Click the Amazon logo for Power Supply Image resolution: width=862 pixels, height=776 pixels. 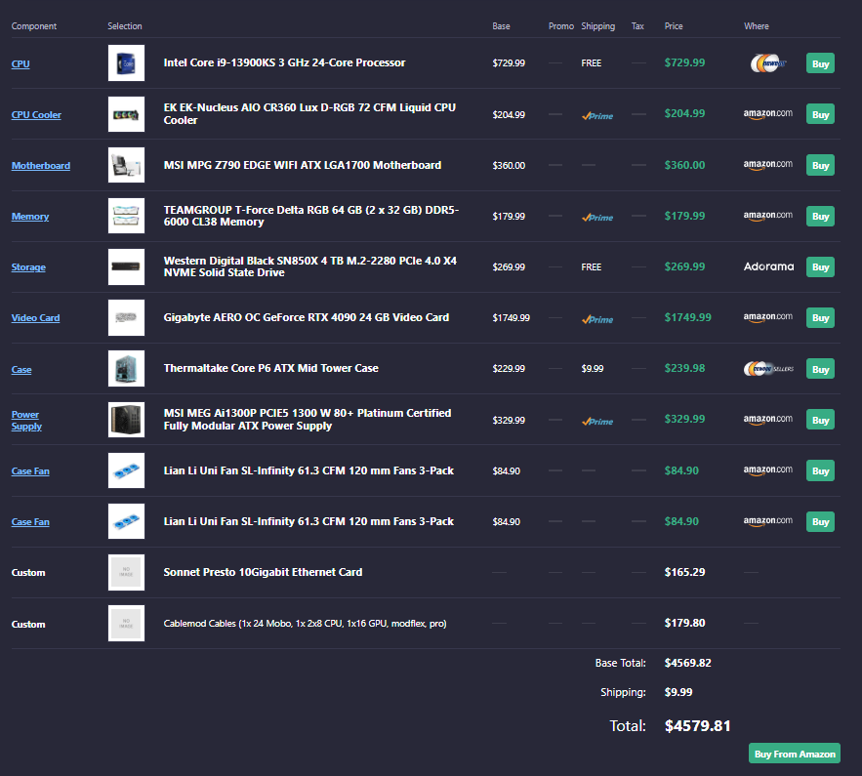[x=768, y=420]
